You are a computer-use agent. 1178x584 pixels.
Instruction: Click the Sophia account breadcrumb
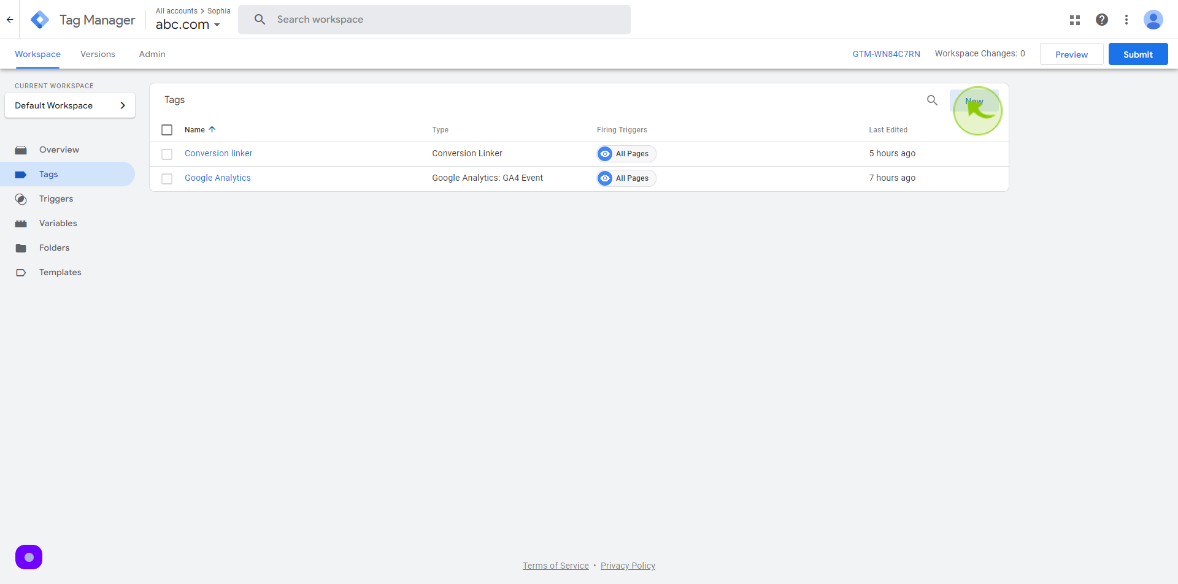pyautogui.click(x=219, y=11)
